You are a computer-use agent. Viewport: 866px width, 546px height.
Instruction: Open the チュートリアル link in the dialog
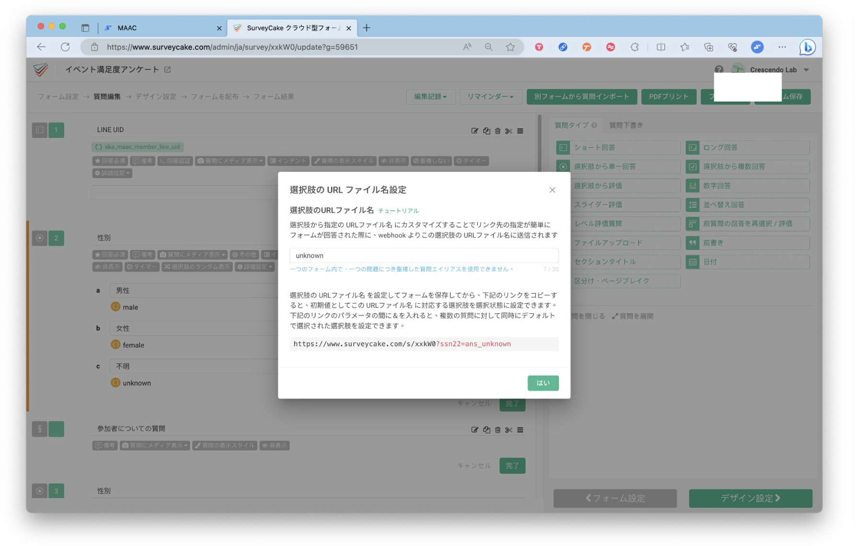tap(398, 211)
